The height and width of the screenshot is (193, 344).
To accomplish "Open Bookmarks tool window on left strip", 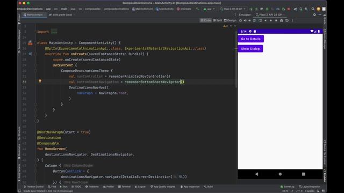I will 19,151.
